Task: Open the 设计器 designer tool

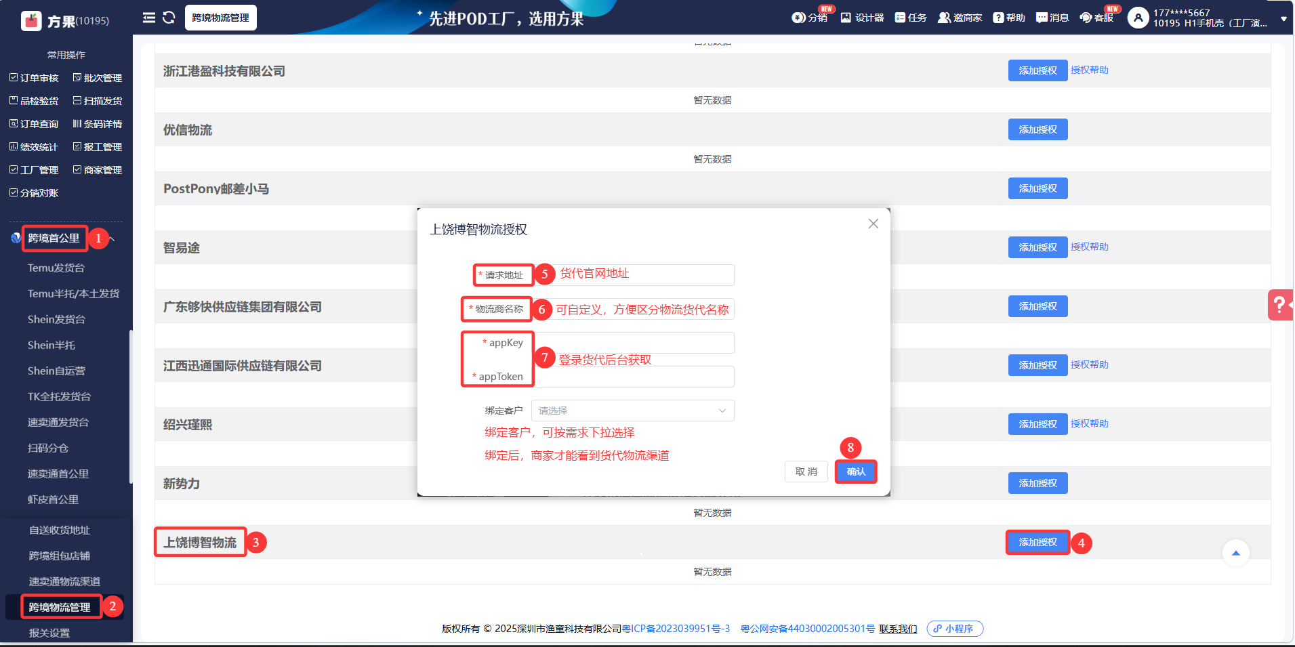Action: tap(862, 18)
